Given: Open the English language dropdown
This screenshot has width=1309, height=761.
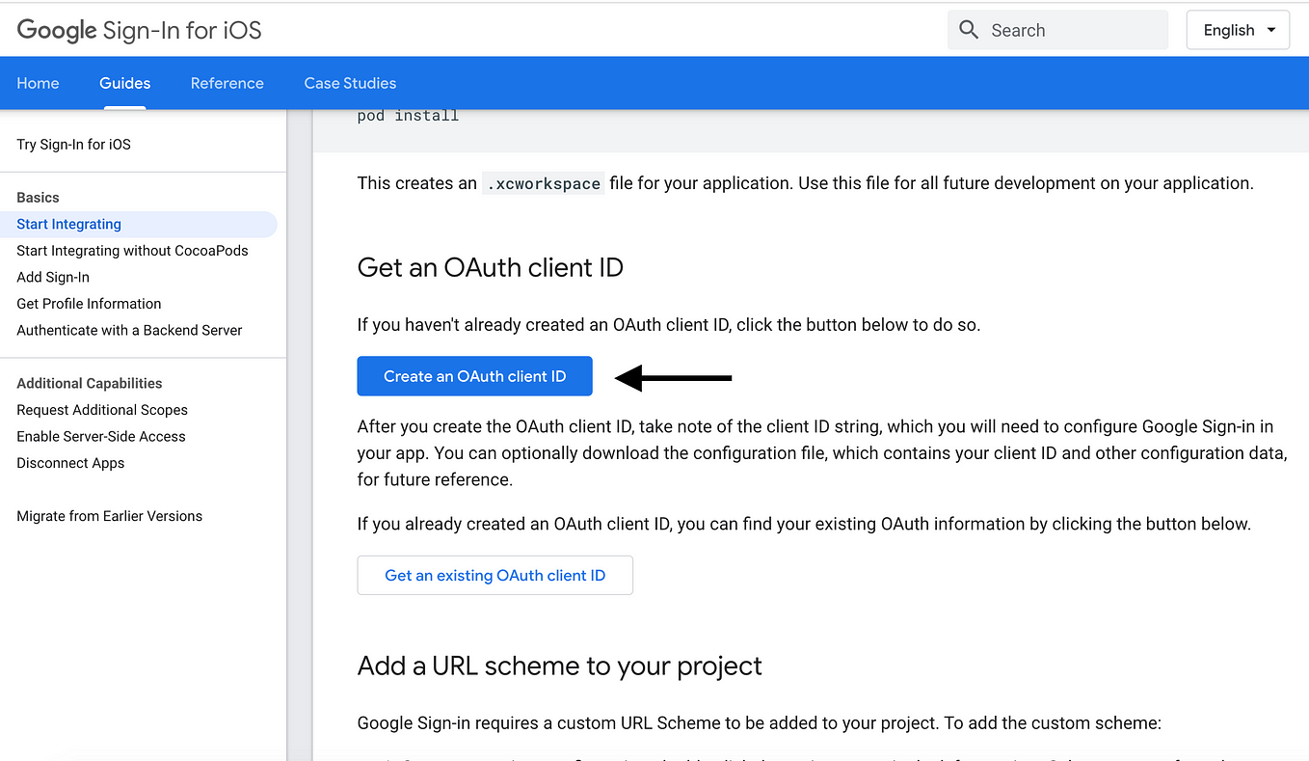Looking at the screenshot, I should (x=1238, y=30).
